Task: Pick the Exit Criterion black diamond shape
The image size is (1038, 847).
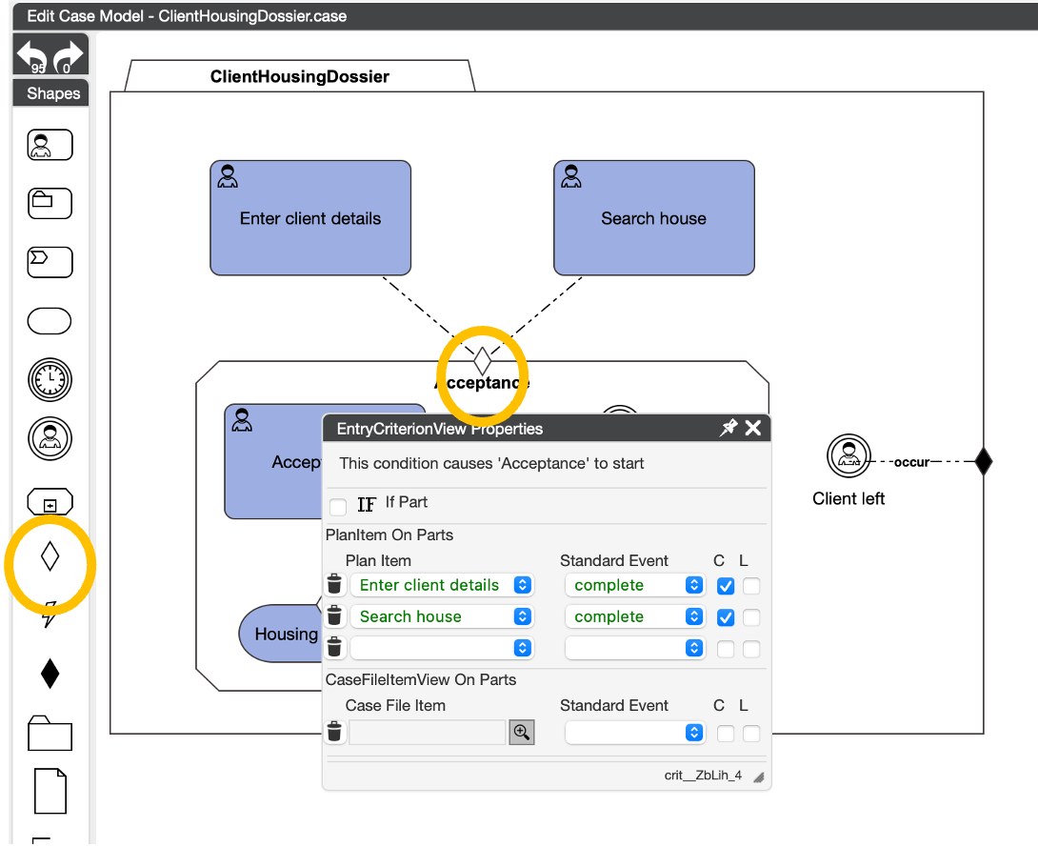Action: click(50, 674)
